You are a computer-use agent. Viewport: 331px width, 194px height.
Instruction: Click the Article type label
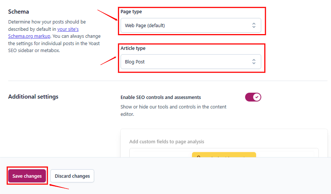click(133, 48)
